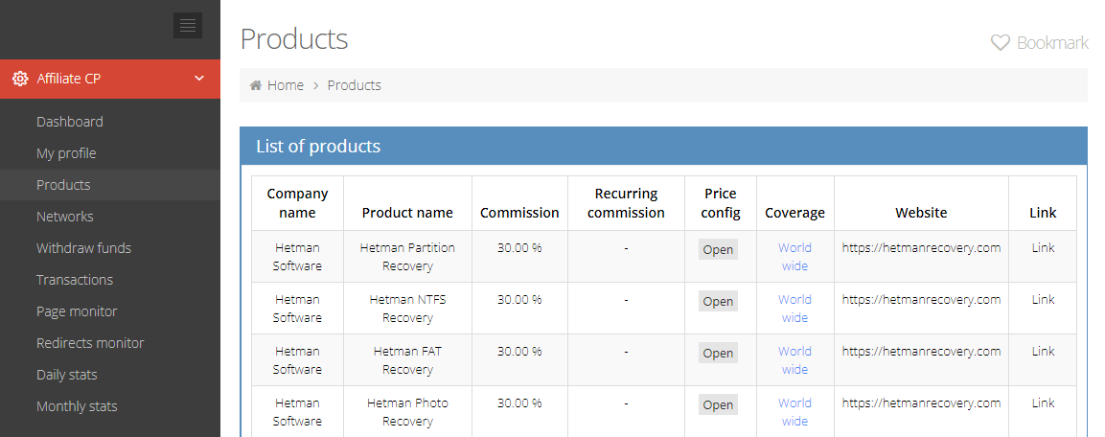Open Transactions from sidebar
The width and height of the screenshot is (1105, 437).
pyautogui.click(x=75, y=280)
